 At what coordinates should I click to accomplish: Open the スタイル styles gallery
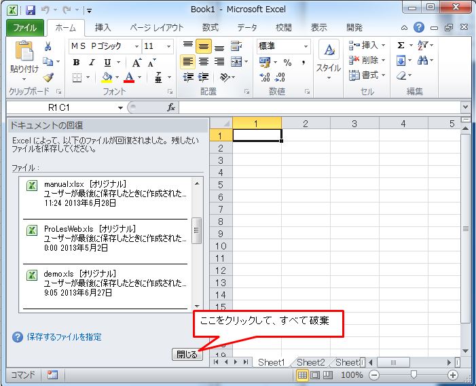coord(329,60)
